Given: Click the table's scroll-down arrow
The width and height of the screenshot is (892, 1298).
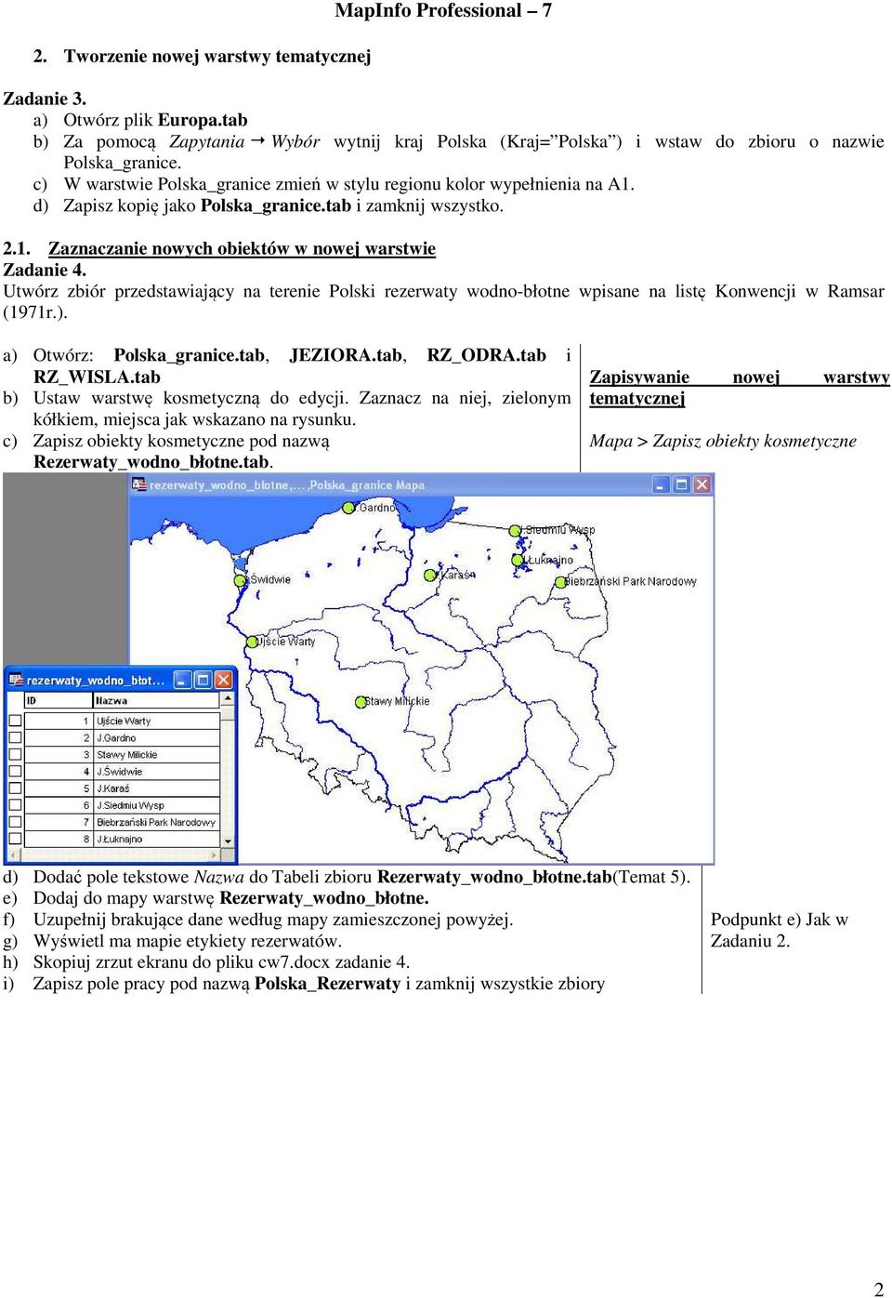Looking at the screenshot, I should [x=228, y=841].
